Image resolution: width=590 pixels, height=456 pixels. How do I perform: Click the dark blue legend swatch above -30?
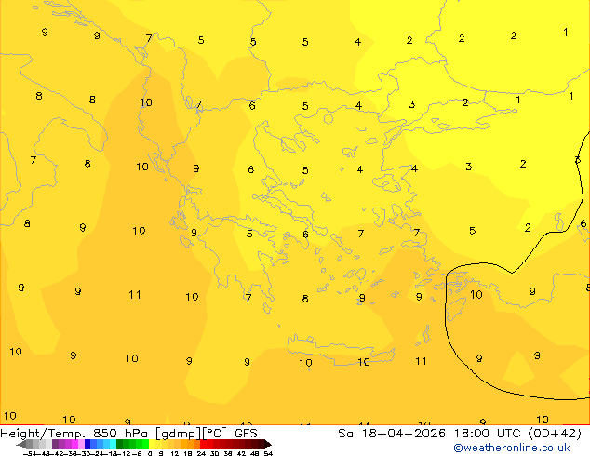(x=87, y=444)
